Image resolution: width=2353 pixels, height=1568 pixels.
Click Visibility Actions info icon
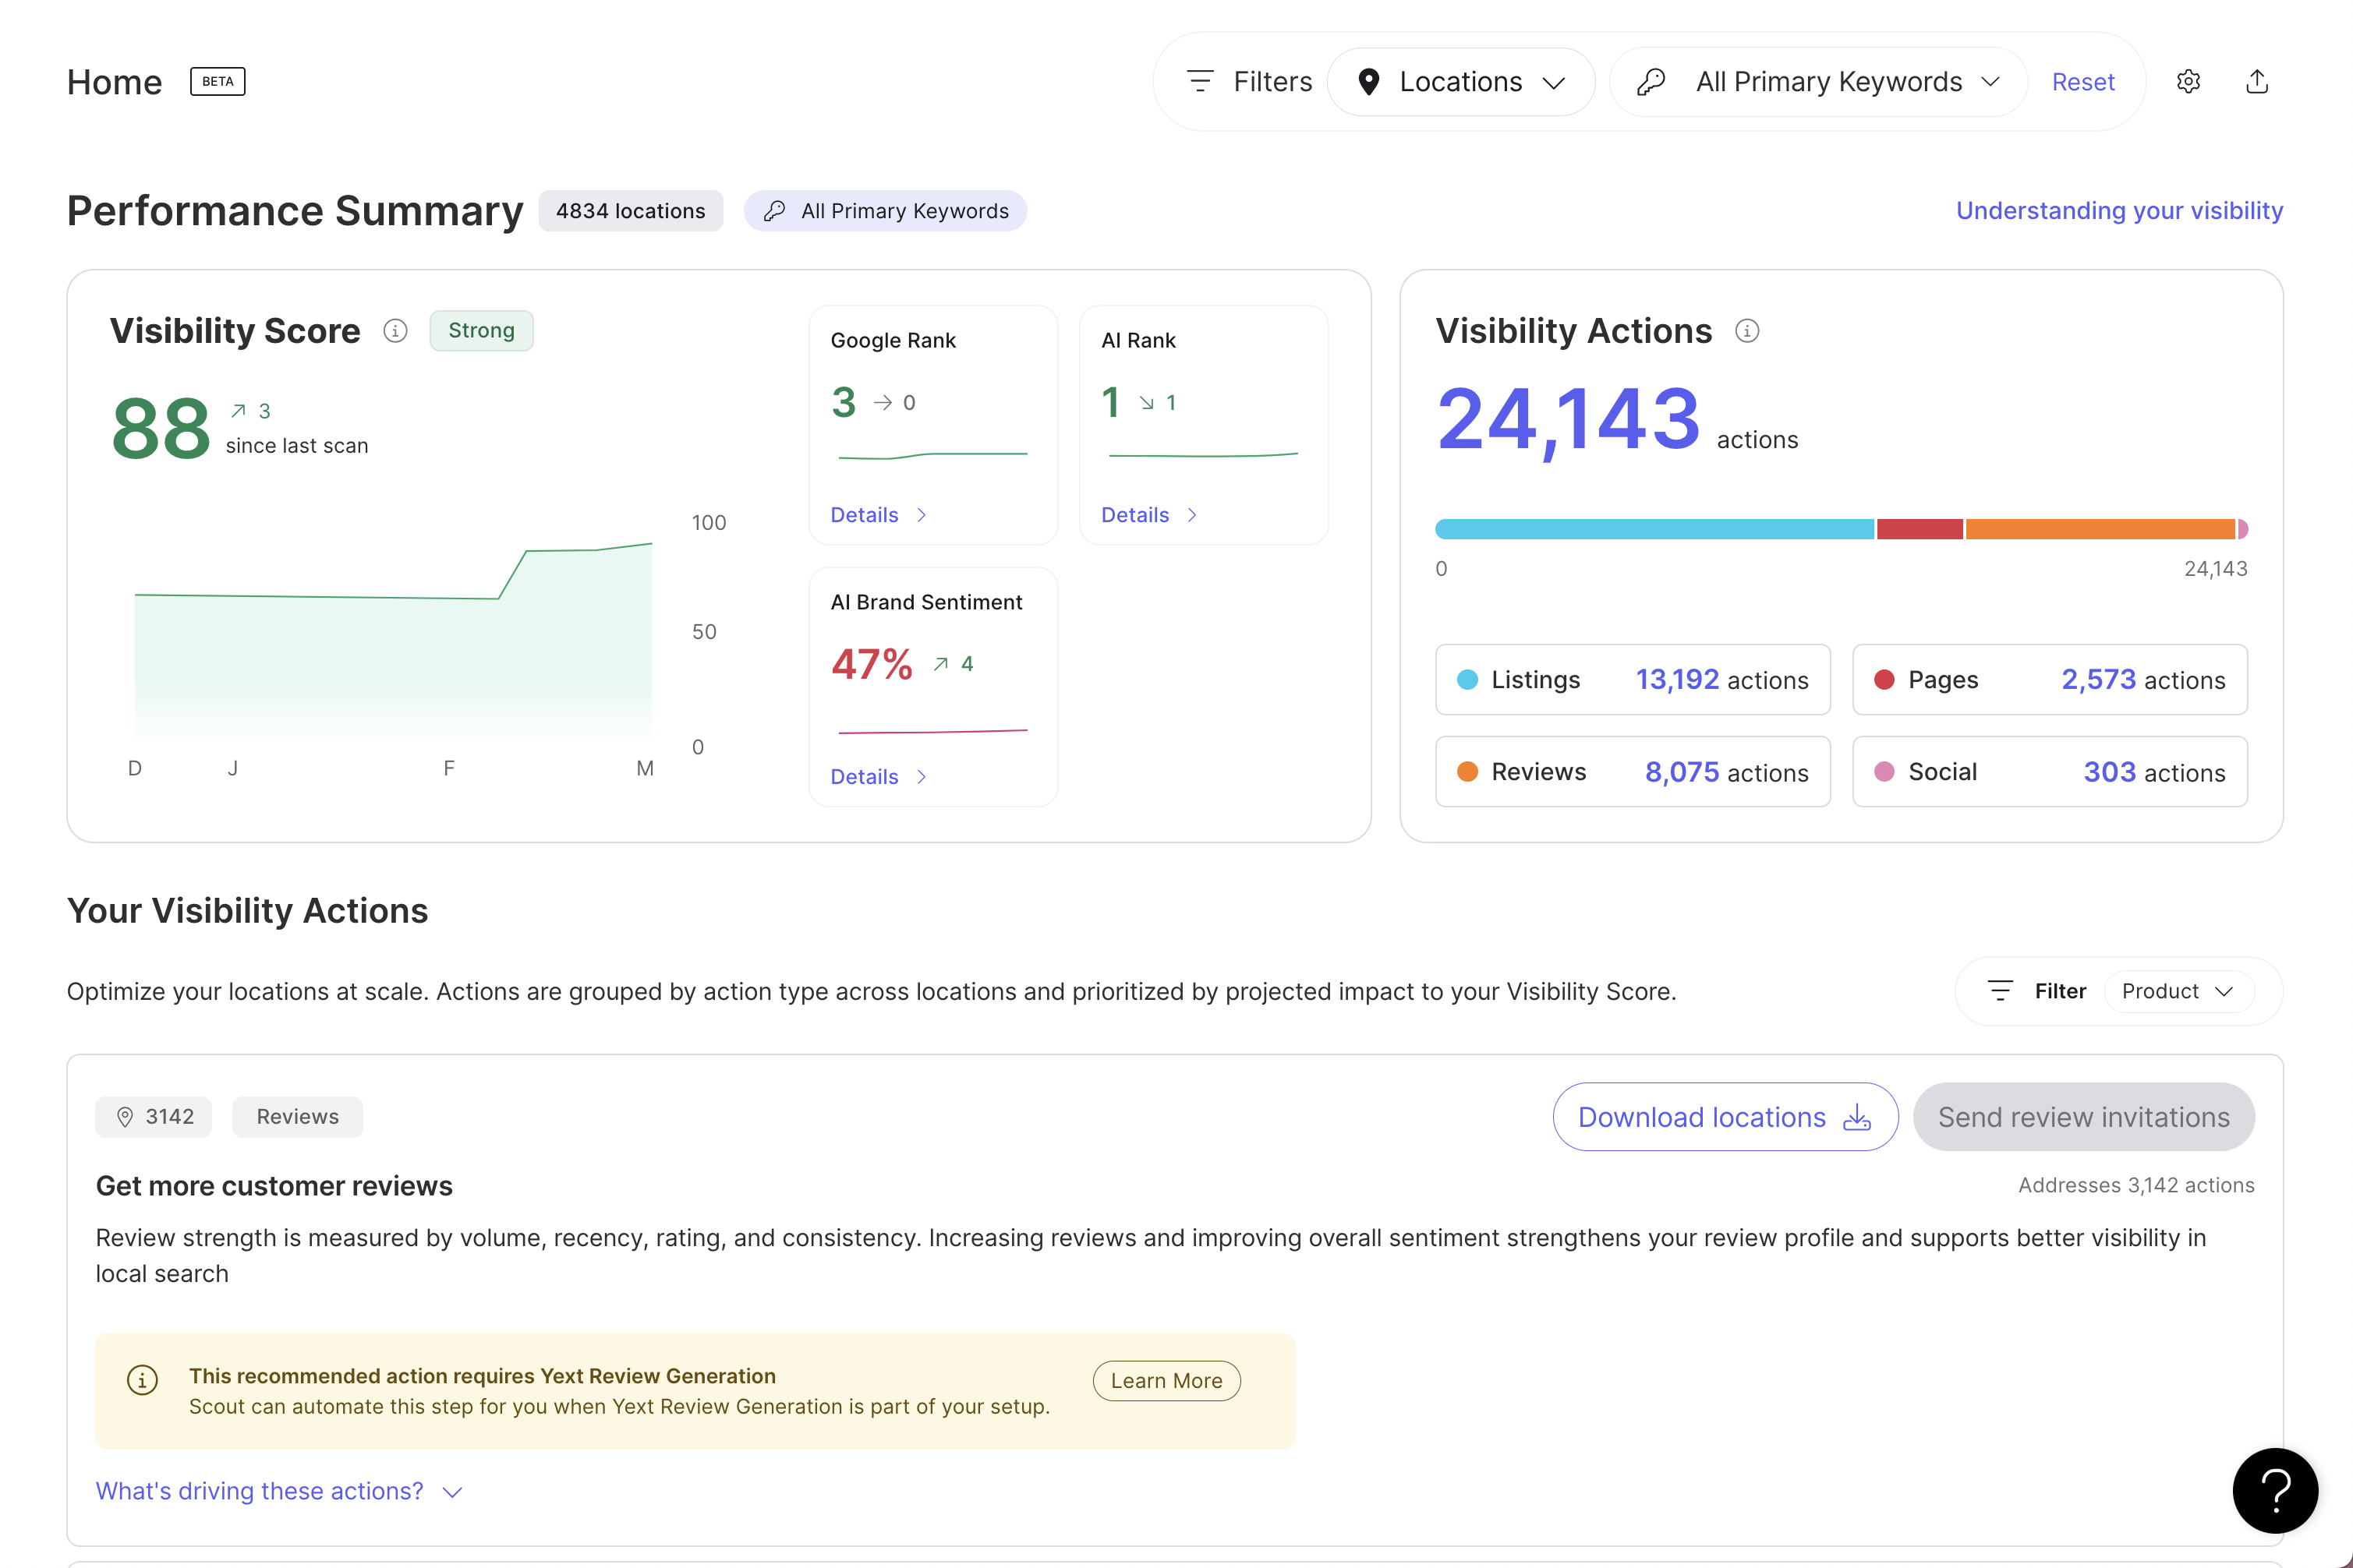pos(1746,331)
